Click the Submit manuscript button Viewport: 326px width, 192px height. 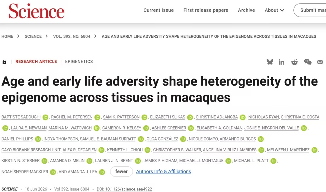[310, 10]
